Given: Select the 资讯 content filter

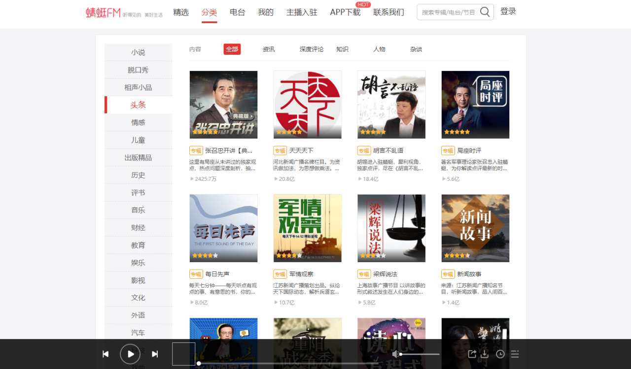Looking at the screenshot, I should (269, 49).
